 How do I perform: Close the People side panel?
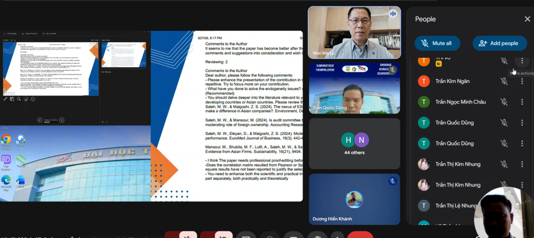527,19
